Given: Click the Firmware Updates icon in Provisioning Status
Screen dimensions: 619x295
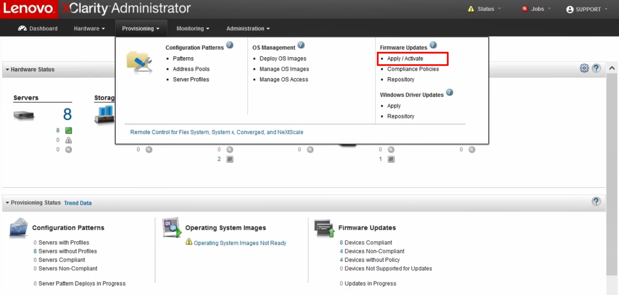Looking at the screenshot, I should click(x=325, y=228).
